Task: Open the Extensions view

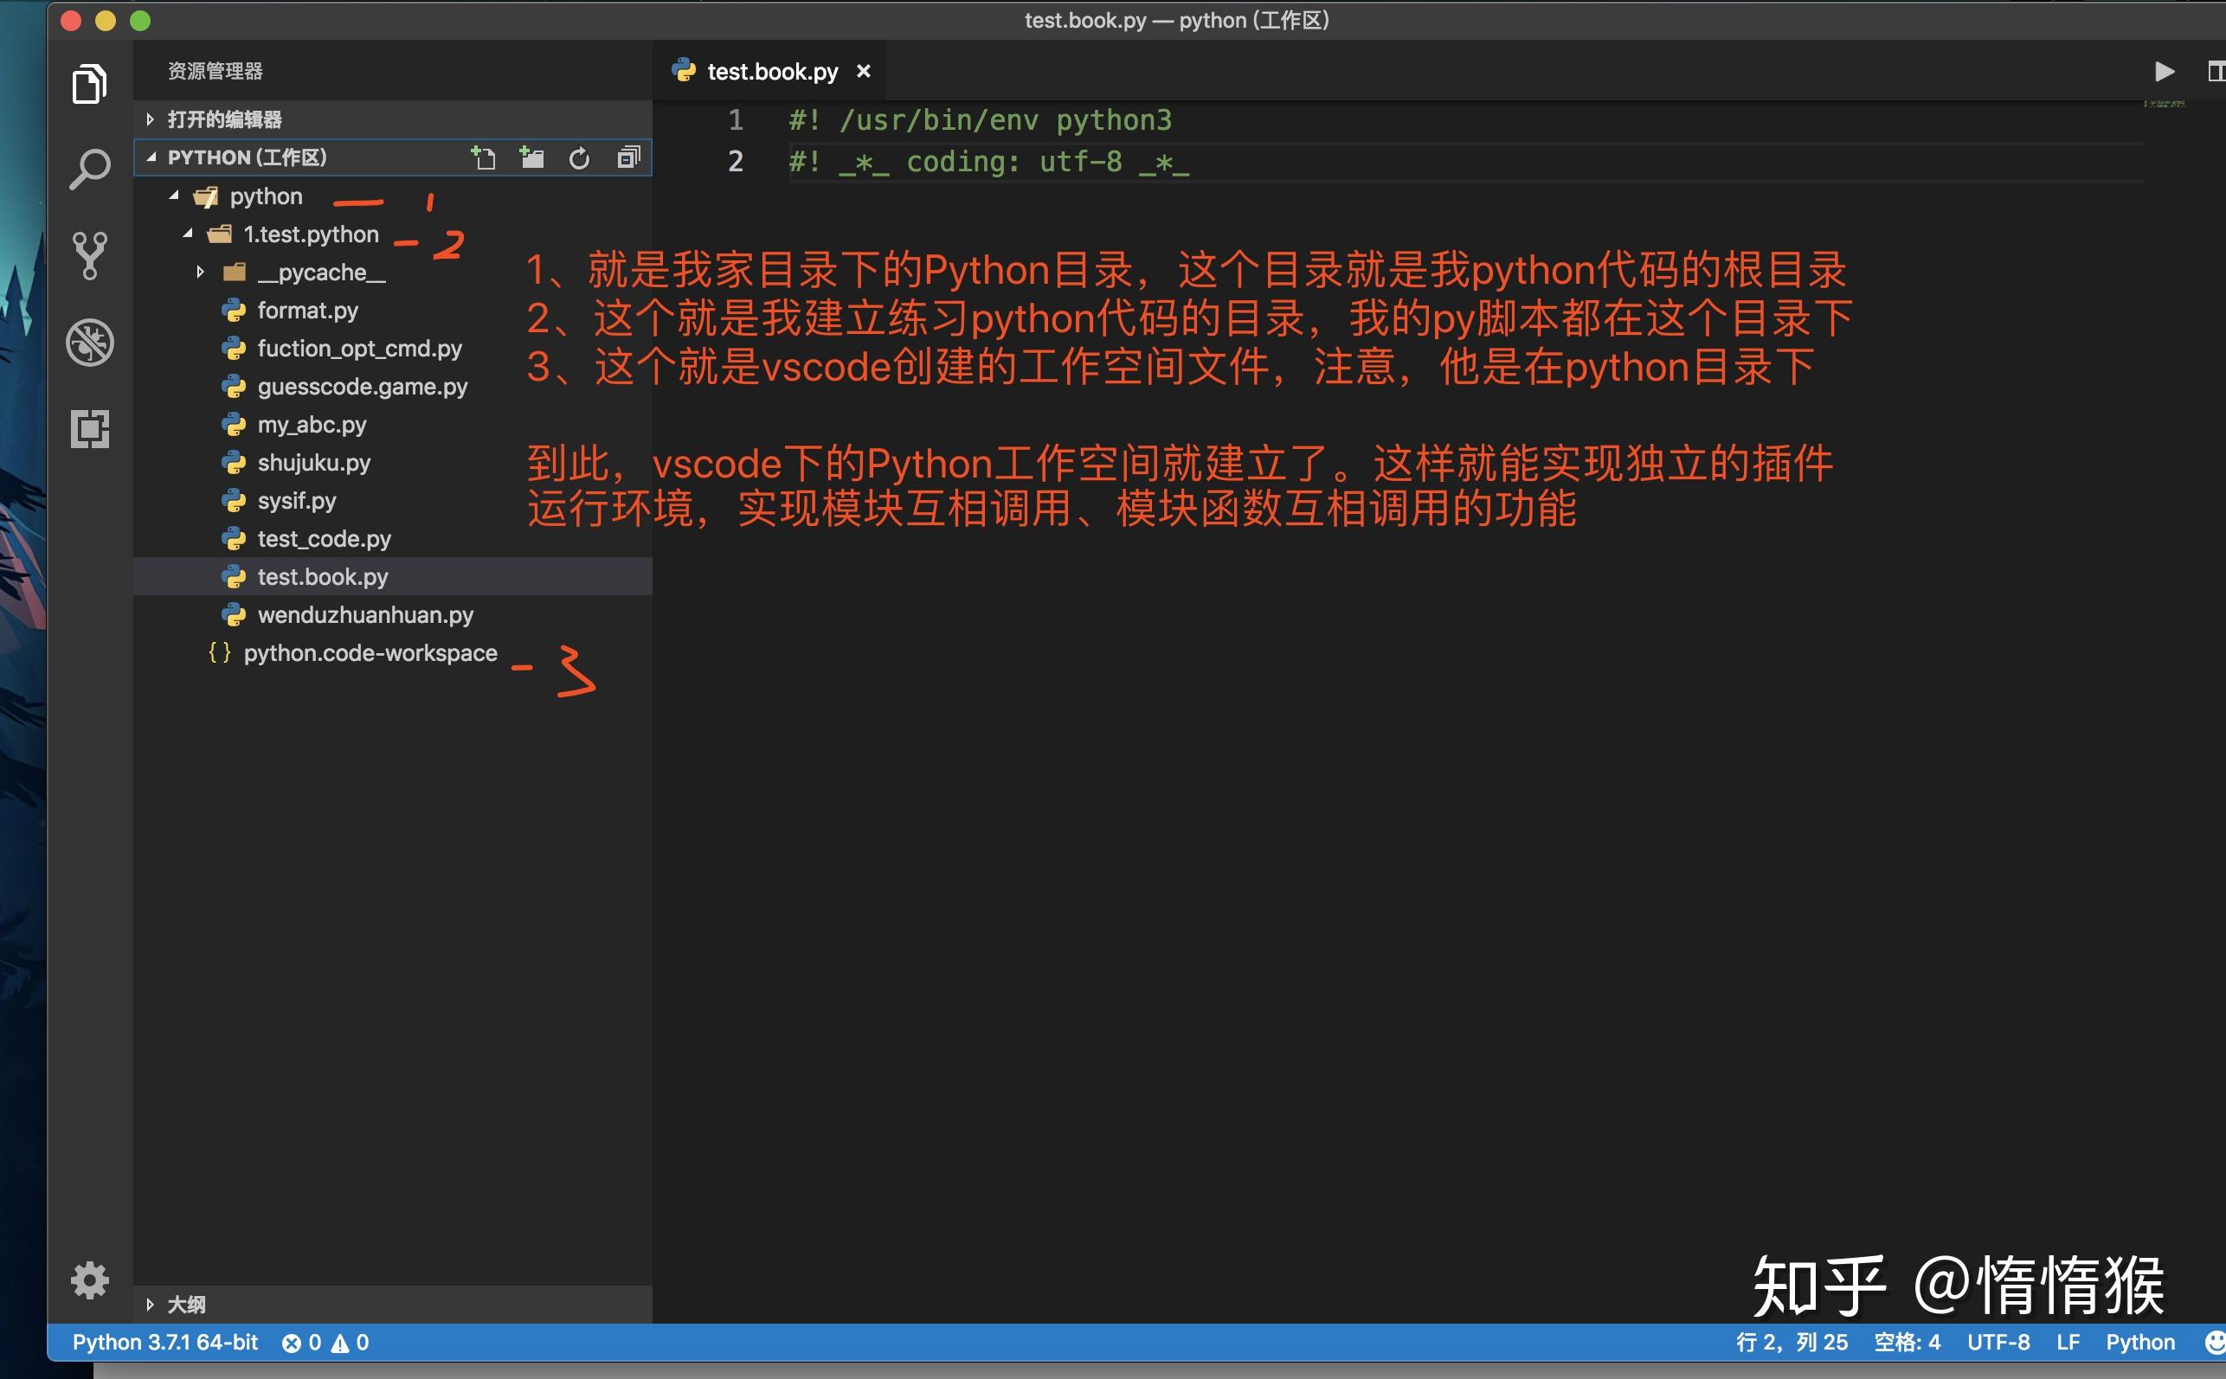Action: tap(88, 428)
